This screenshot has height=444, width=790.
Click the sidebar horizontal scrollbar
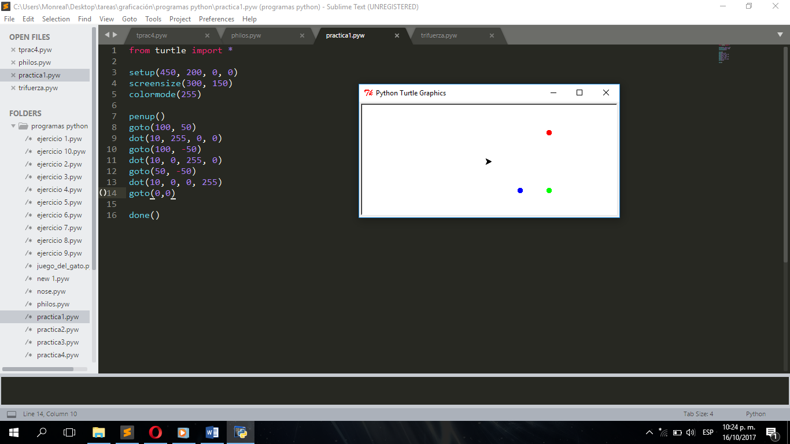click(x=38, y=369)
